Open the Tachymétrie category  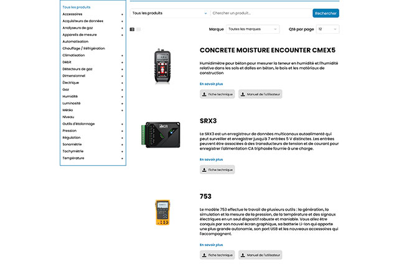tap(73, 151)
